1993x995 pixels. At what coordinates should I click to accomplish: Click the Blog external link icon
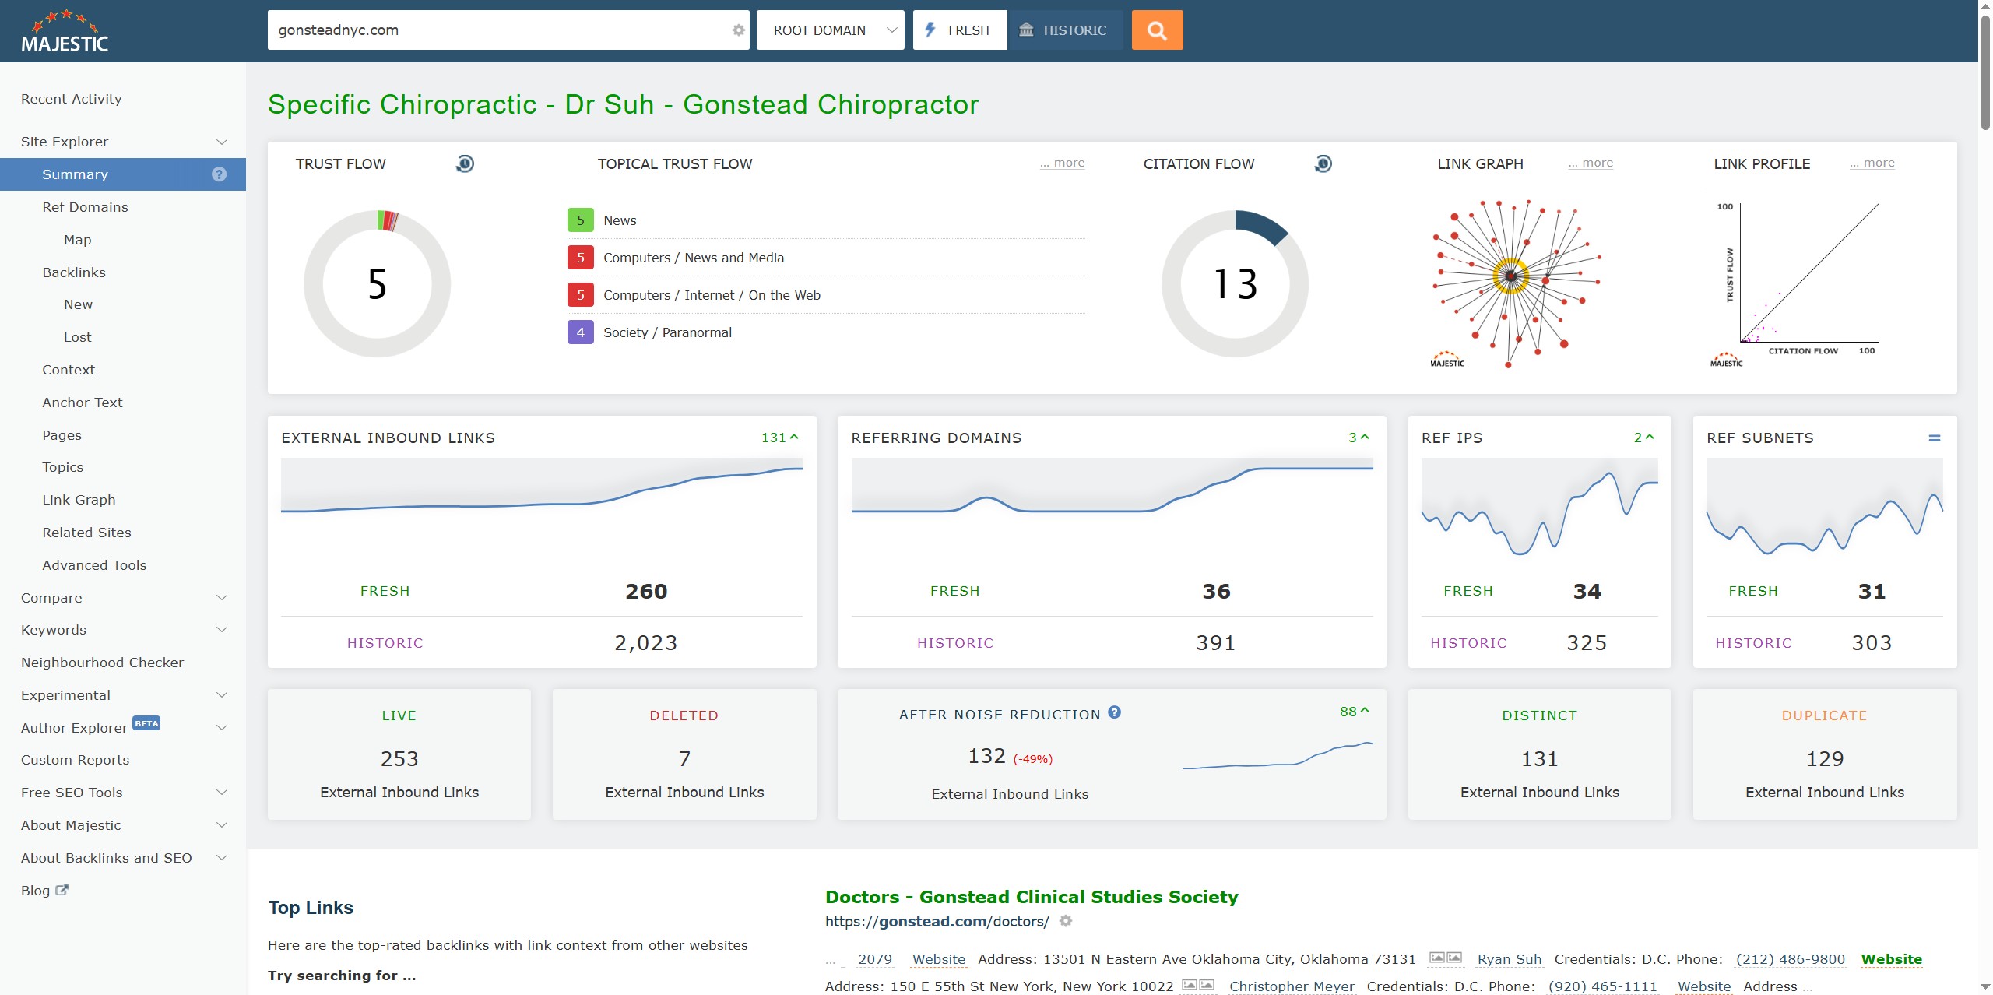pyautogui.click(x=62, y=890)
